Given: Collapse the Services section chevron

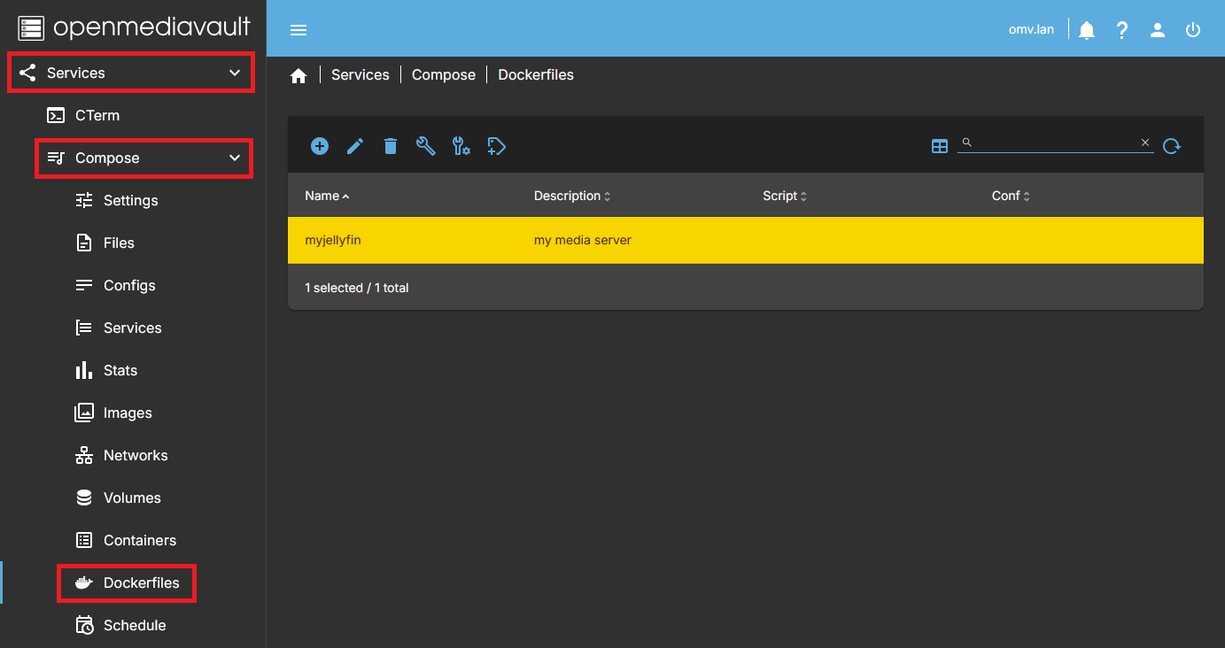Looking at the screenshot, I should click(234, 73).
